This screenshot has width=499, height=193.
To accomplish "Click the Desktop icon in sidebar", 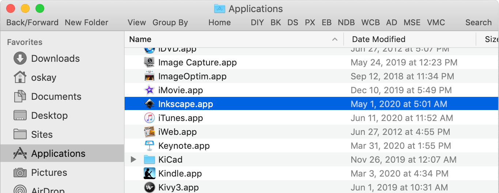I will coord(20,116).
